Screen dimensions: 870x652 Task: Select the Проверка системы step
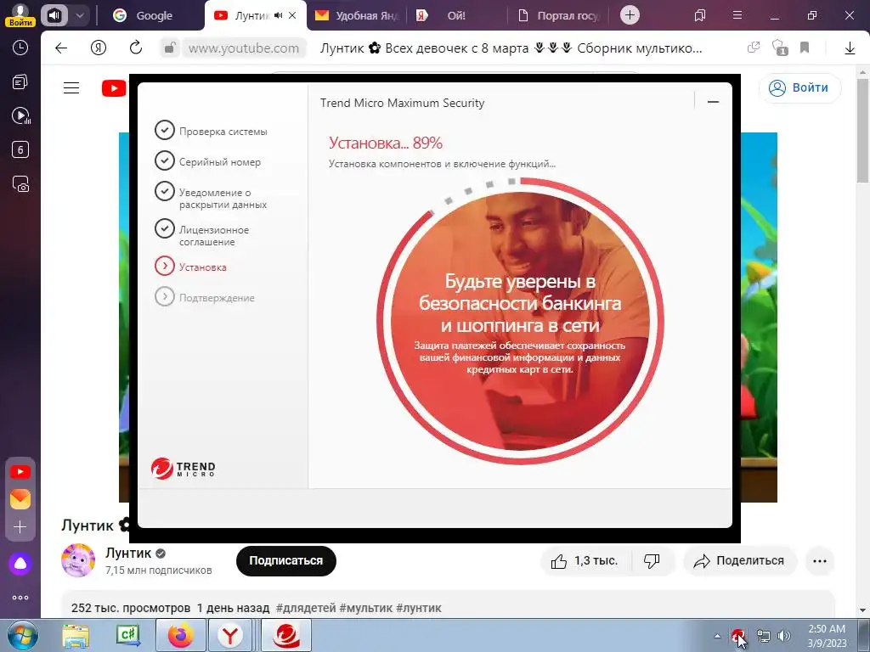click(x=211, y=131)
